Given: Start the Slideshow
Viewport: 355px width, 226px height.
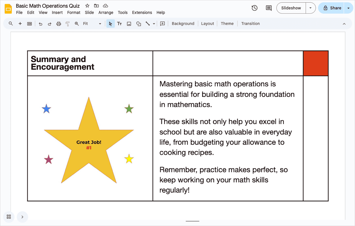Looking at the screenshot, I should [x=291, y=8].
